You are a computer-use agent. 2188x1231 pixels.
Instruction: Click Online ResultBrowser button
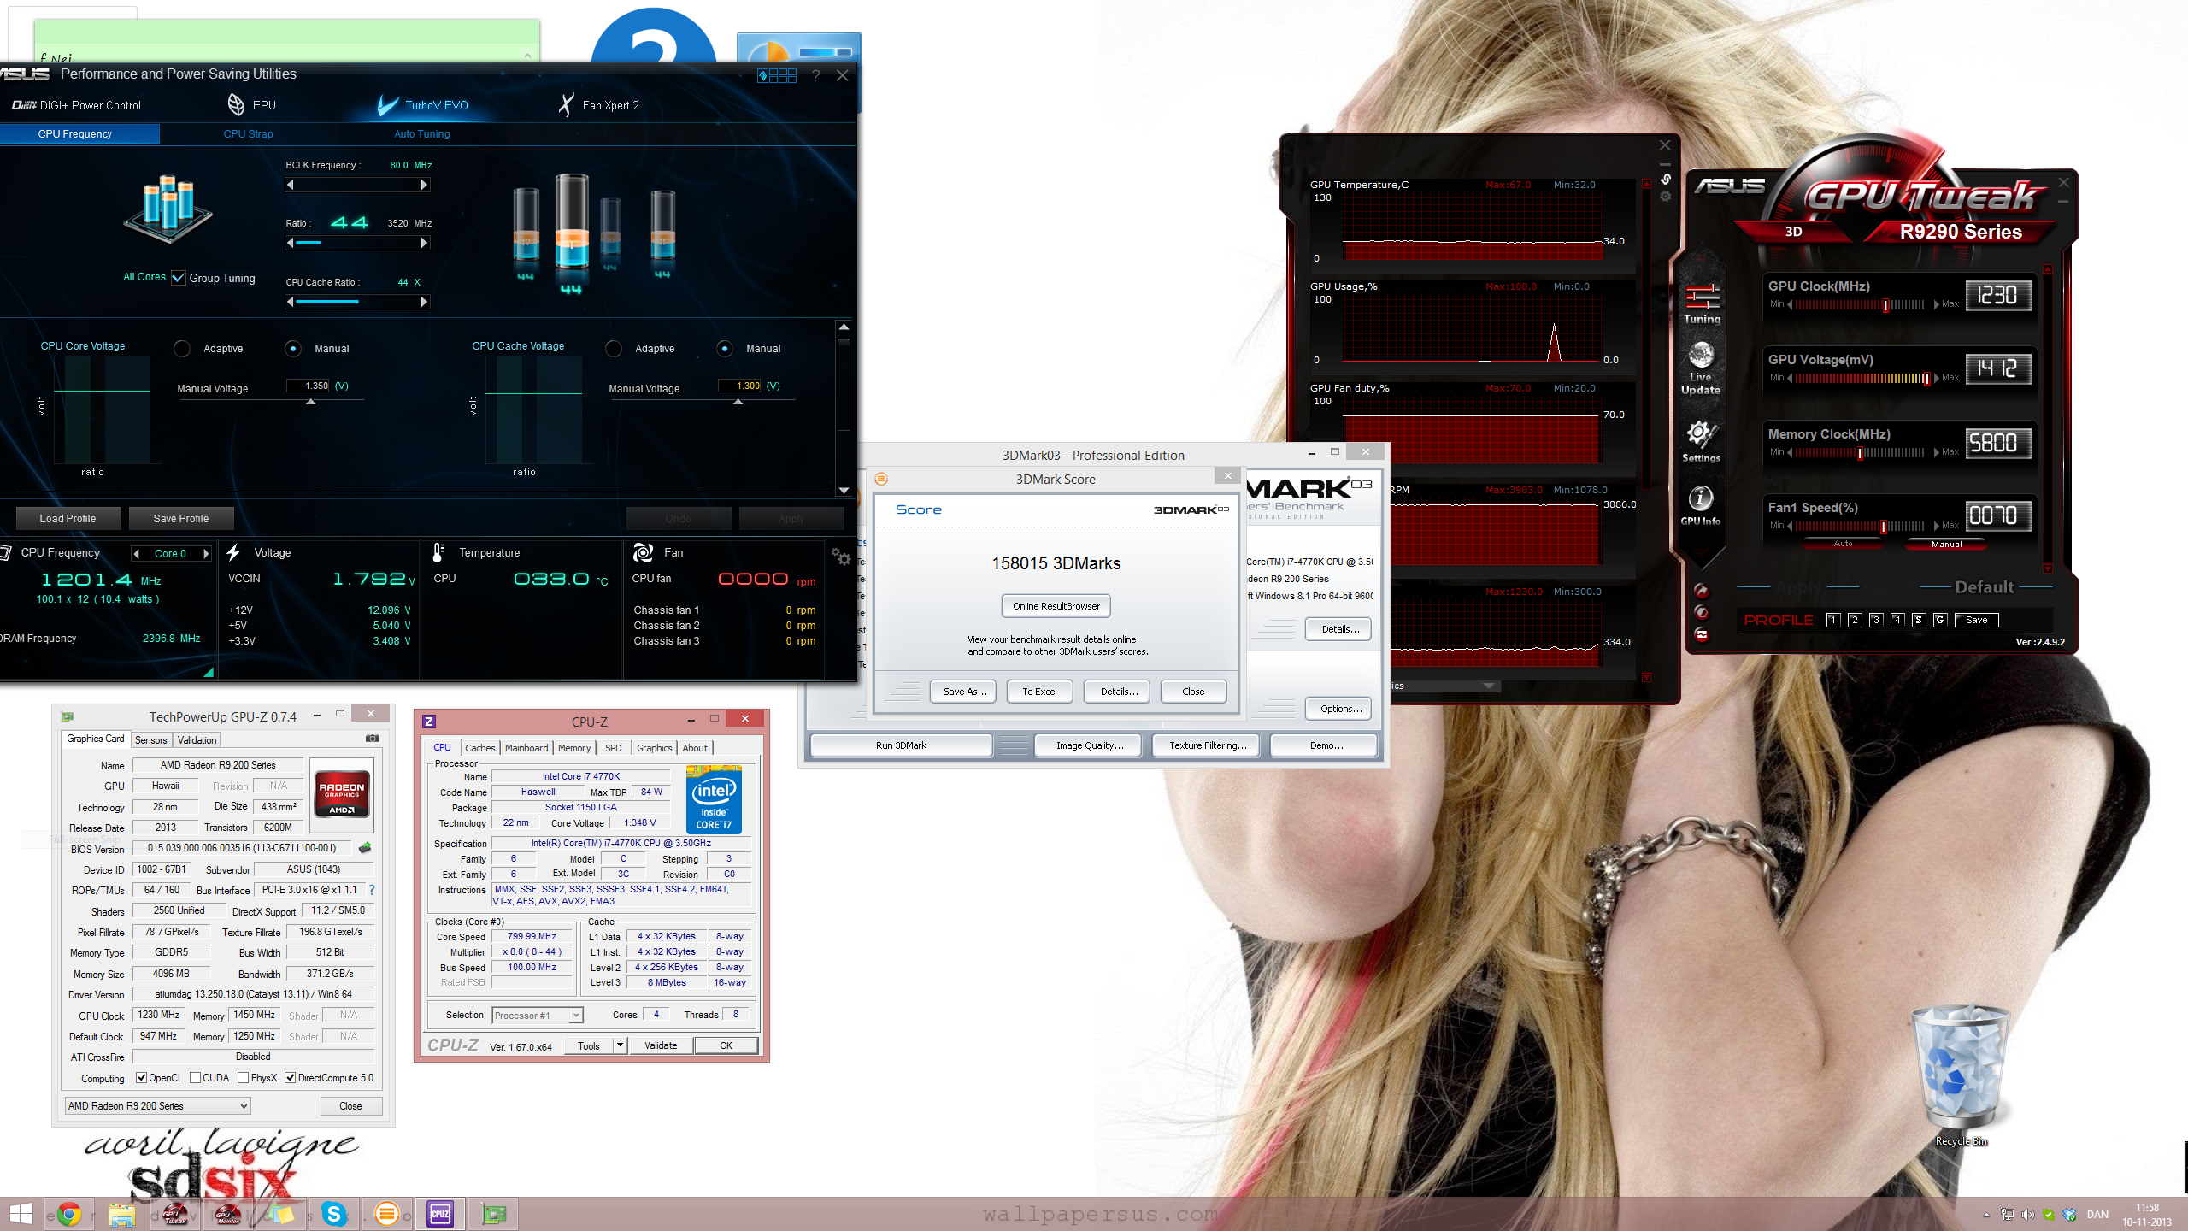coord(1056,606)
